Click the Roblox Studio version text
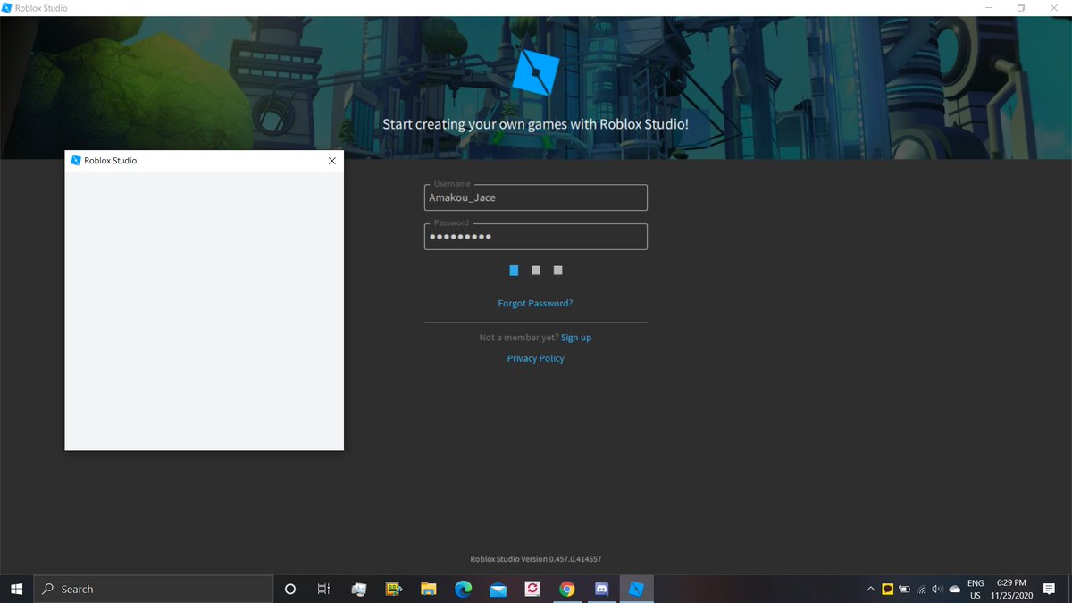This screenshot has width=1072, height=603. click(535, 559)
